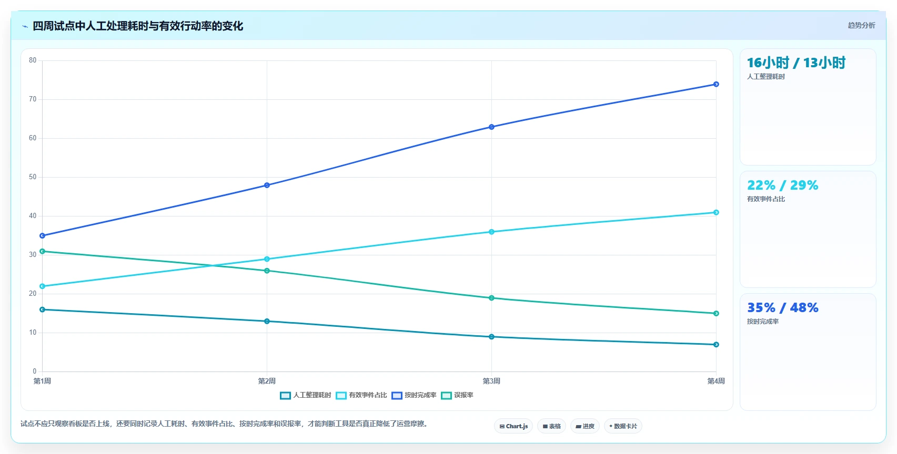
Task: Click the 人工整理耗时 data point at 第3周
Action: (491, 337)
